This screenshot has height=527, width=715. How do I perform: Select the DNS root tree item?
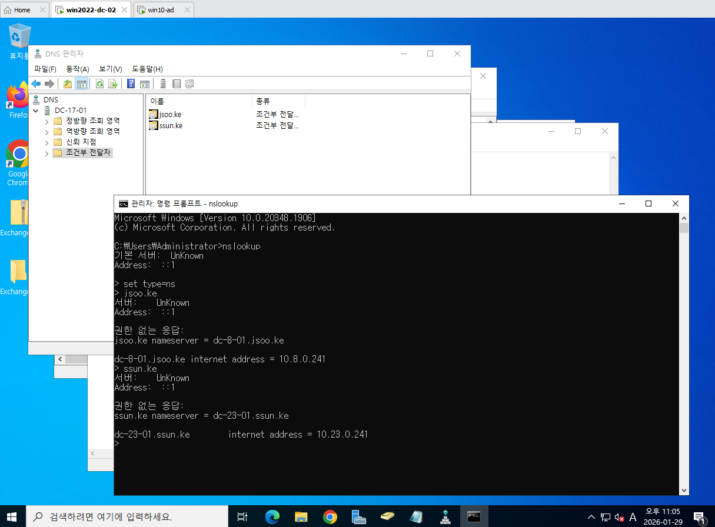coord(51,100)
